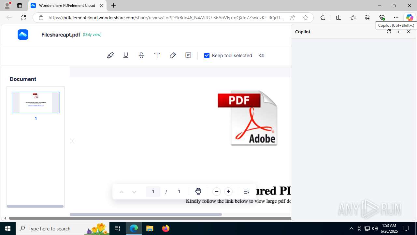Reload the page
The image size is (417, 235).
[23, 18]
